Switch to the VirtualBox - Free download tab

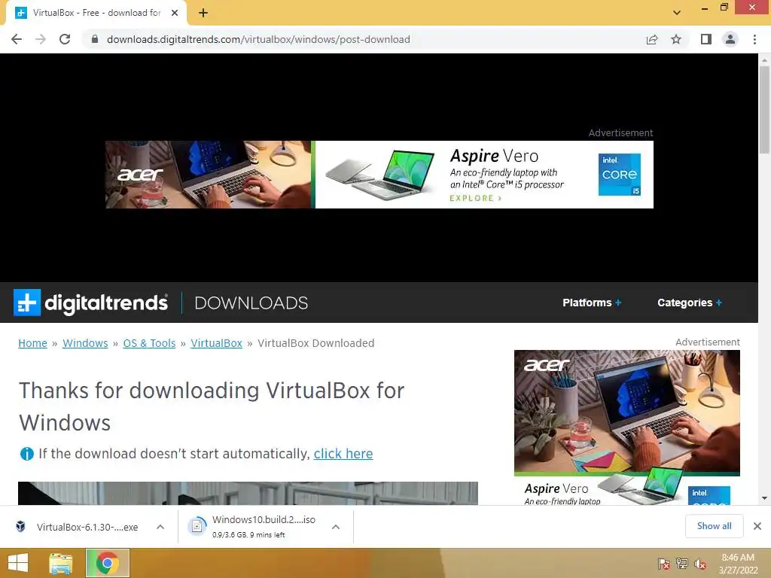(x=96, y=13)
